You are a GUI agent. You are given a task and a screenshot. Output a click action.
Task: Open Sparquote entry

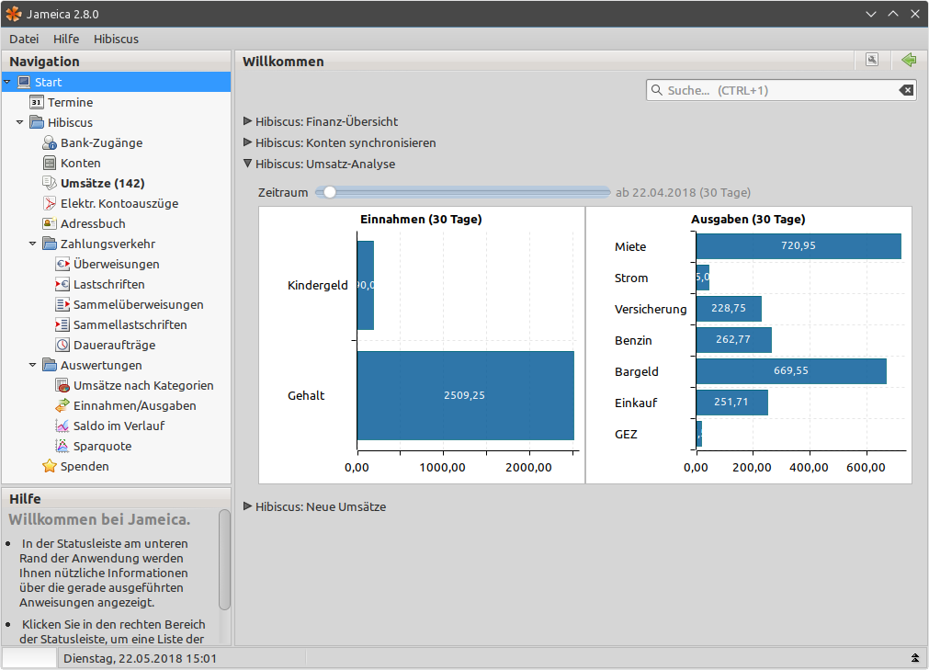(x=103, y=446)
